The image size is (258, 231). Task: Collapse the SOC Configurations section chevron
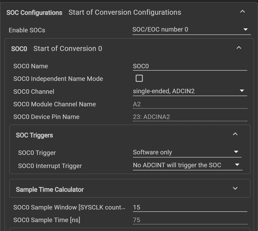[242, 12]
